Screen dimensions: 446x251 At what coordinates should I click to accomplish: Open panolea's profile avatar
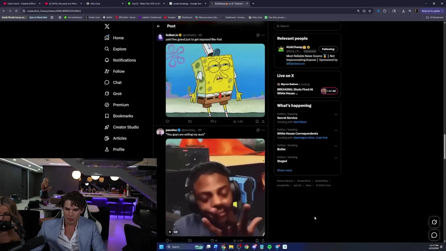[160, 132]
